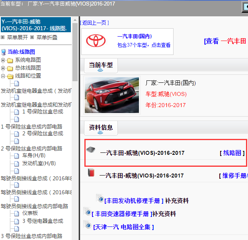248x240 pixels.
Task: Open 发动机室(H/B) tree item
Action: [39, 163]
